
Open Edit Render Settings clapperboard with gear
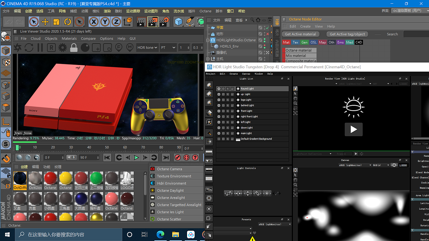click(x=164, y=22)
